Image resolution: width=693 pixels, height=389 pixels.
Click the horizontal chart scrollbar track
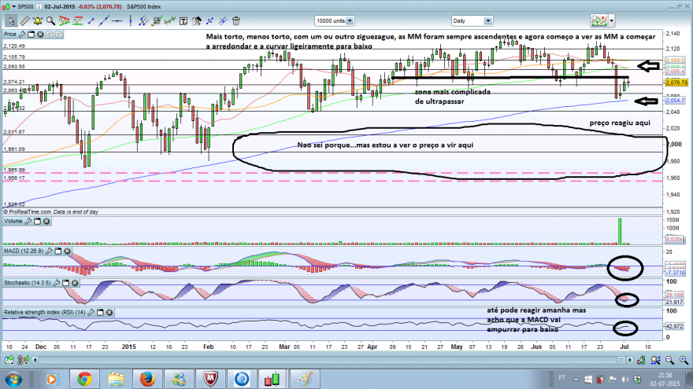pyautogui.click(x=327, y=361)
